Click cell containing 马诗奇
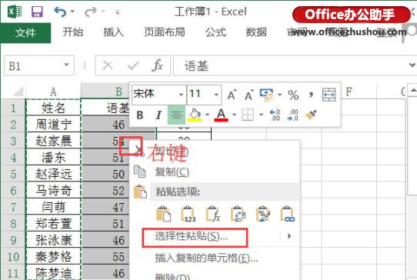 [53, 191]
